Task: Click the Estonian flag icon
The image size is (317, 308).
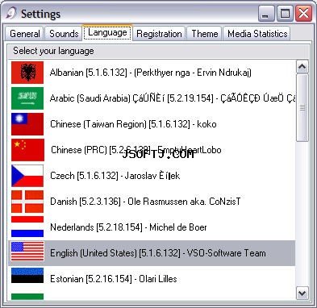Action: point(27,275)
